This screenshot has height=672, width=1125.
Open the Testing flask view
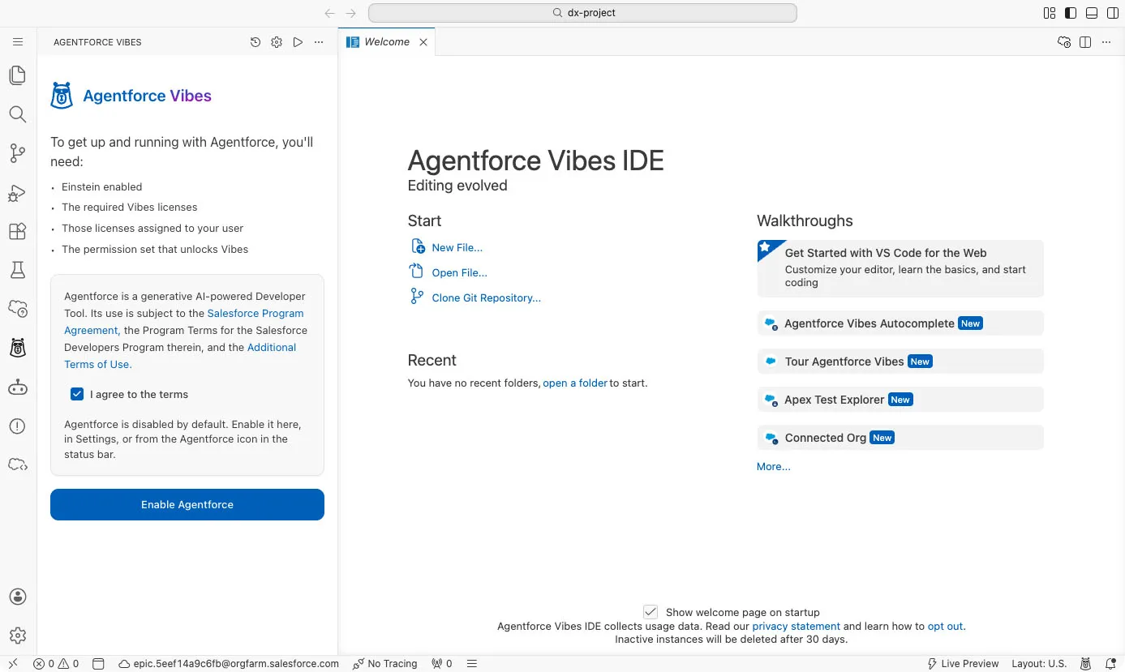(x=18, y=270)
